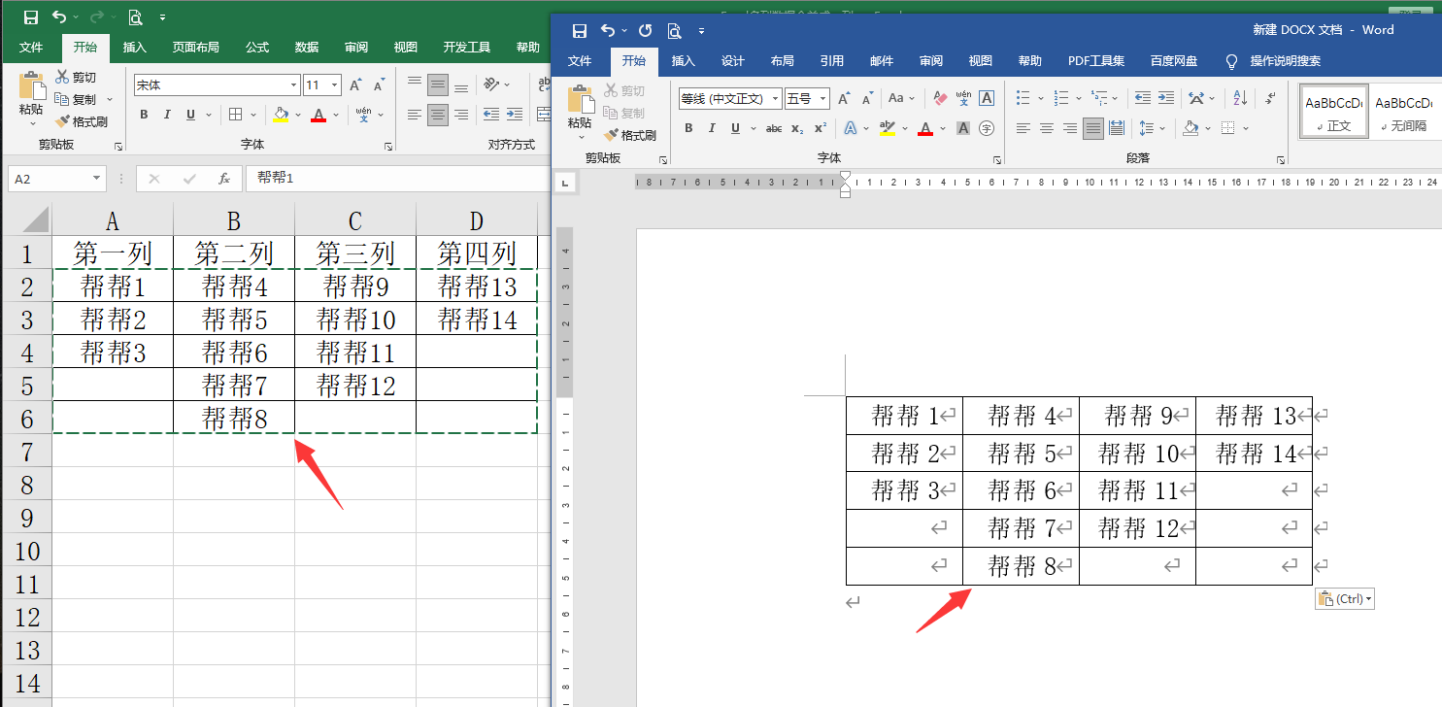Switch to the 引用 tab in Word
1442x707 pixels.
tap(832, 61)
